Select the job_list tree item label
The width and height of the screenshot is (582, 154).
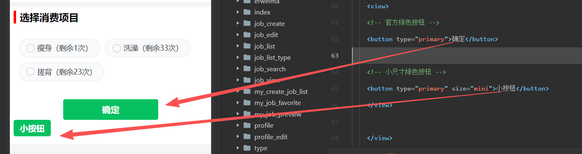coord(265,47)
